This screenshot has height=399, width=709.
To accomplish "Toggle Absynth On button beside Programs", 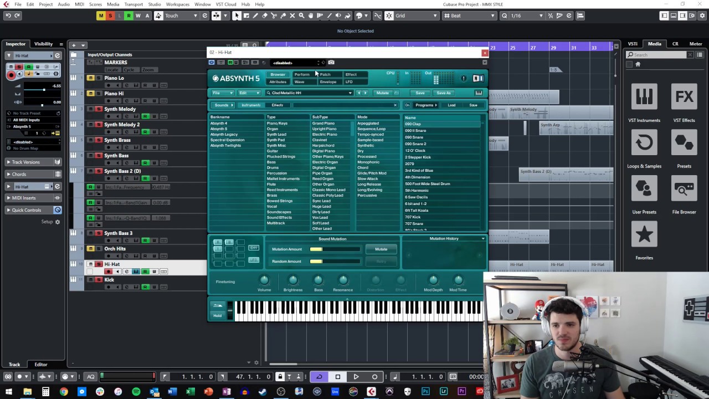I will 407,105.
